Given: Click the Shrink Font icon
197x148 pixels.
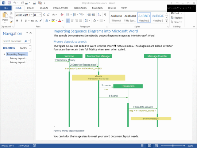Looking at the screenshot, I should pyautogui.click(x=48, y=15).
